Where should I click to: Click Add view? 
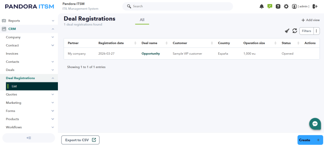coord(310,20)
